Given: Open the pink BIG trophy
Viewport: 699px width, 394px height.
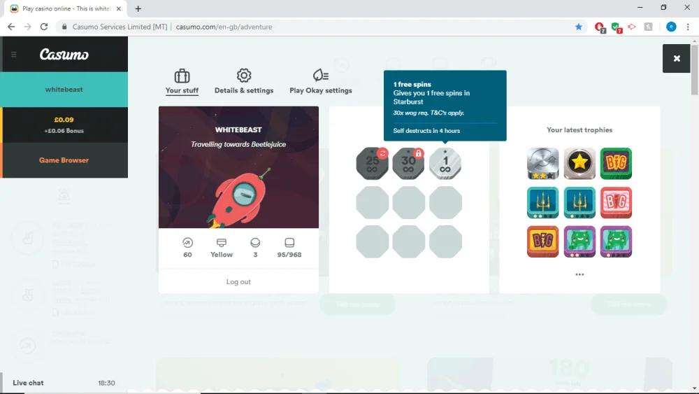Looking at the screenshot, I should 616,202.
